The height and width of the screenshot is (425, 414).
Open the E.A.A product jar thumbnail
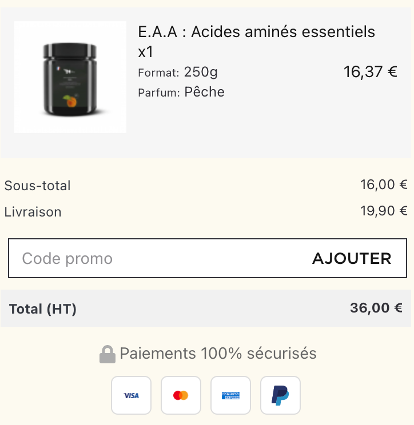(70, 77)
